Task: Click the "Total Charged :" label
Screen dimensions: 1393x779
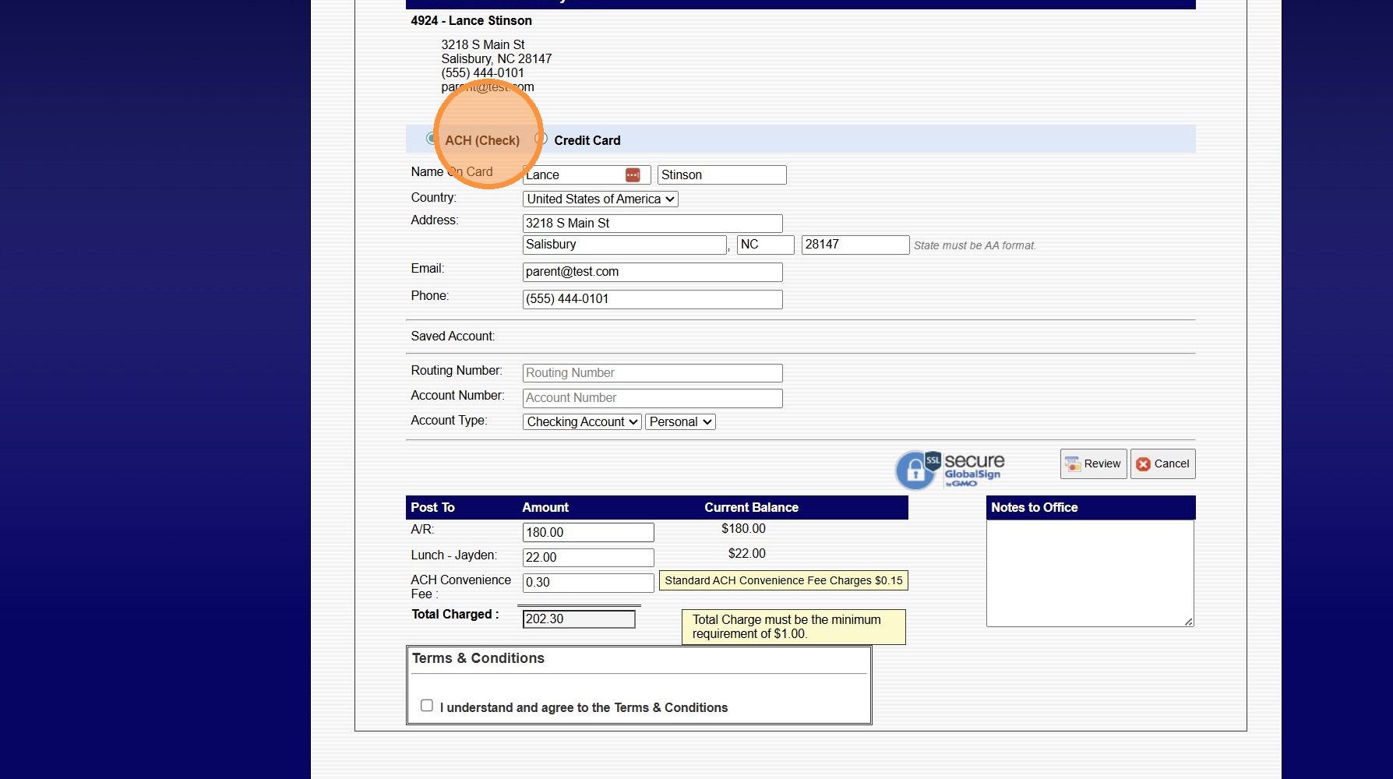Action: (455, 615)
